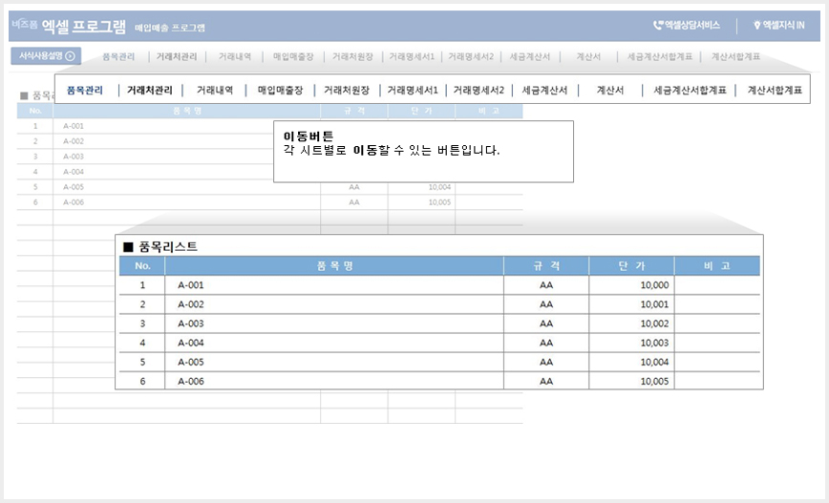Select price 10,000 in enlarged 품목리스트 table
Viewport: 829px width, 503px height.
(x=632, y=284)
